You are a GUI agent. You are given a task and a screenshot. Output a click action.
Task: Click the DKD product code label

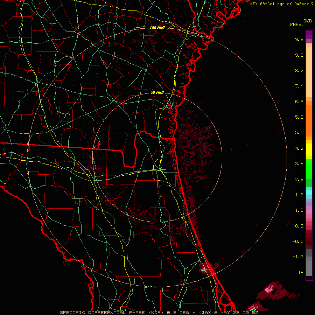click(x=308, y=21)
